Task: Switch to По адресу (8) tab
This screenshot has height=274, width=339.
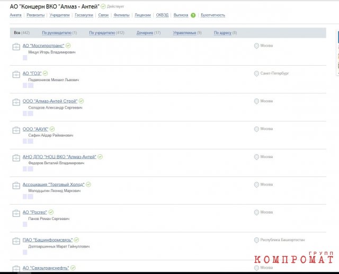Action: [226, 33]
